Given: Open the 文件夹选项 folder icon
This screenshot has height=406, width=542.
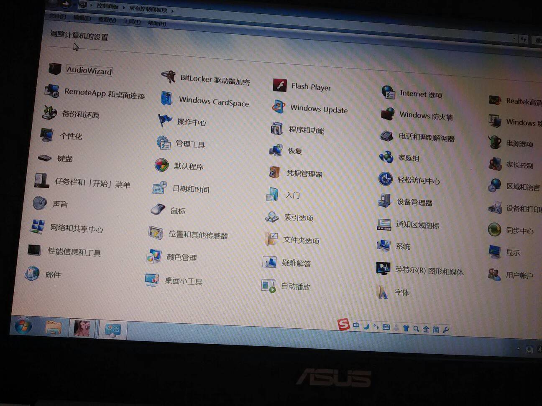Looking at the screenshot, I should pos(271,239).
